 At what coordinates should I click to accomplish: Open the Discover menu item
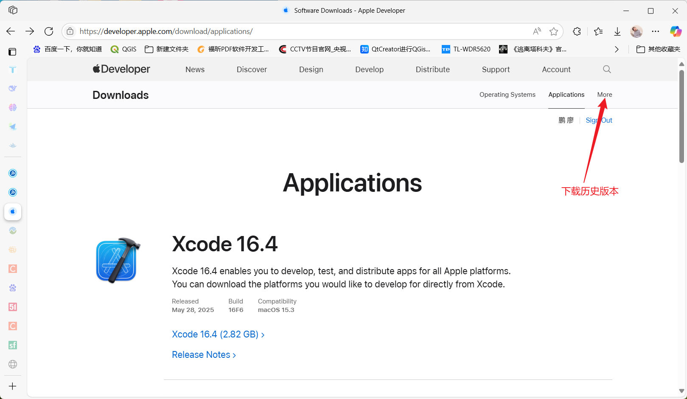coord(252,70)
